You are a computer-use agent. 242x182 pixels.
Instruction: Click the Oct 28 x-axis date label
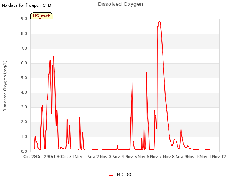tap(30, 157)
